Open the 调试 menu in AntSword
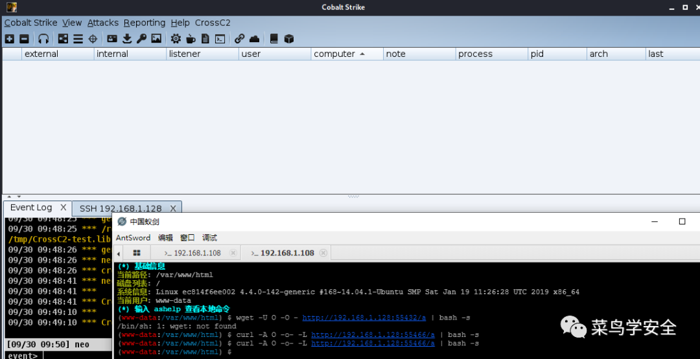Viewport: 700px width, 359px height. (209, 238)
